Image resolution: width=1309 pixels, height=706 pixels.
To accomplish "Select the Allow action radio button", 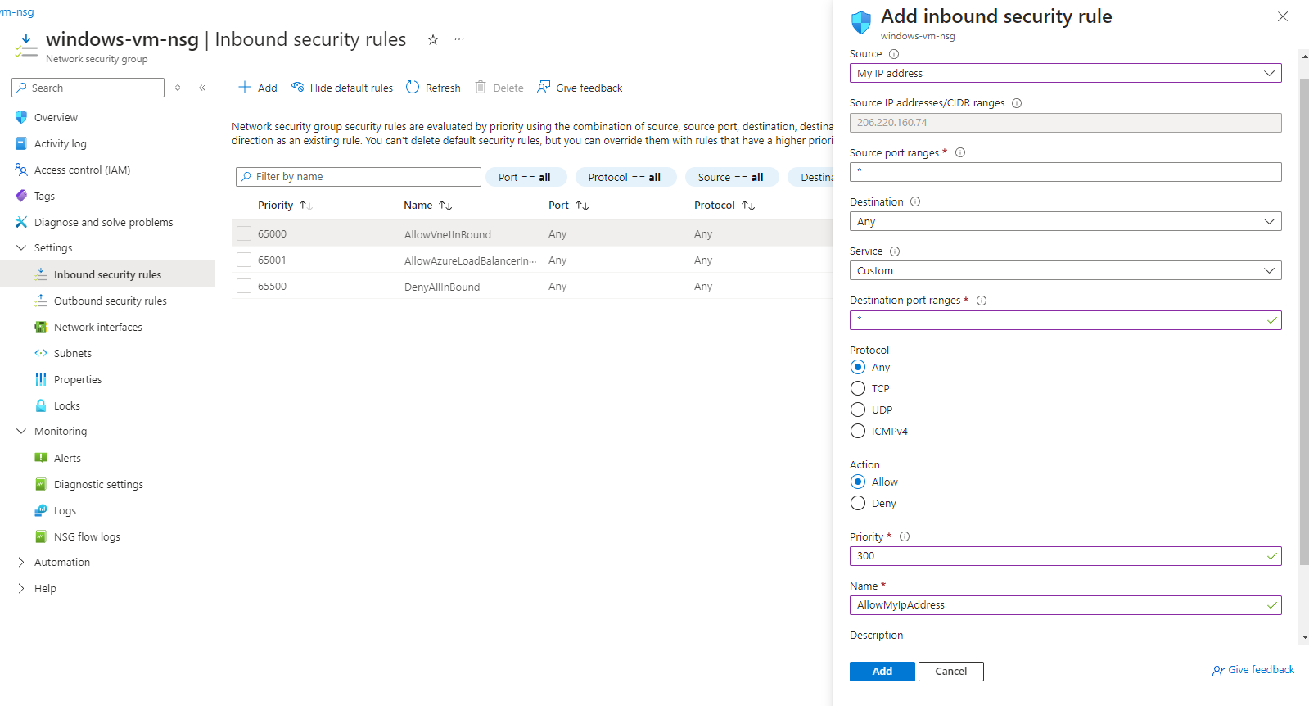I will click(858, 482).
